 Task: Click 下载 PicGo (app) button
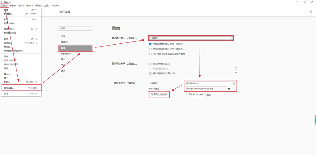(x=196, y=95)
